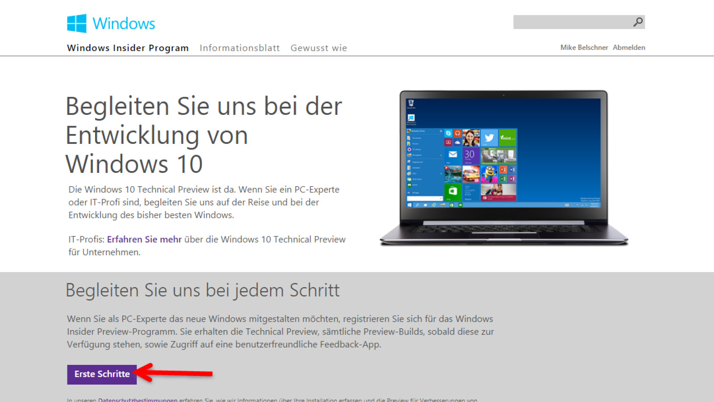Open the Datenschutzbestimmungen link

pos(137,400)
